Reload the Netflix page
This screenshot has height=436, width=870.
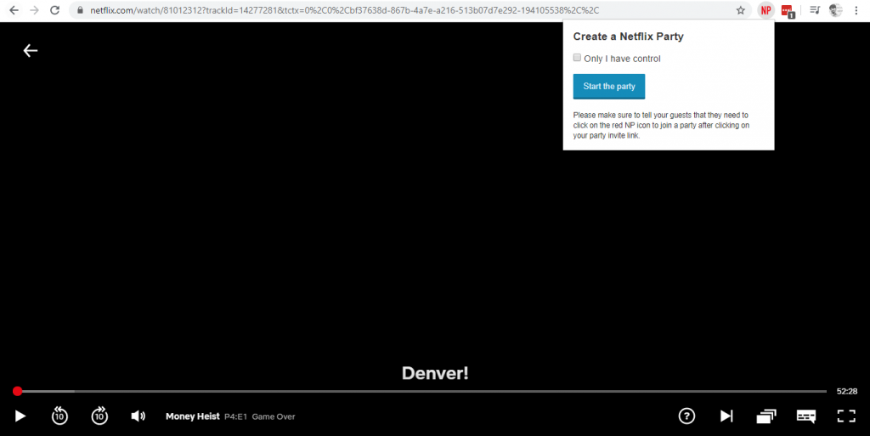tap(54, 10)
